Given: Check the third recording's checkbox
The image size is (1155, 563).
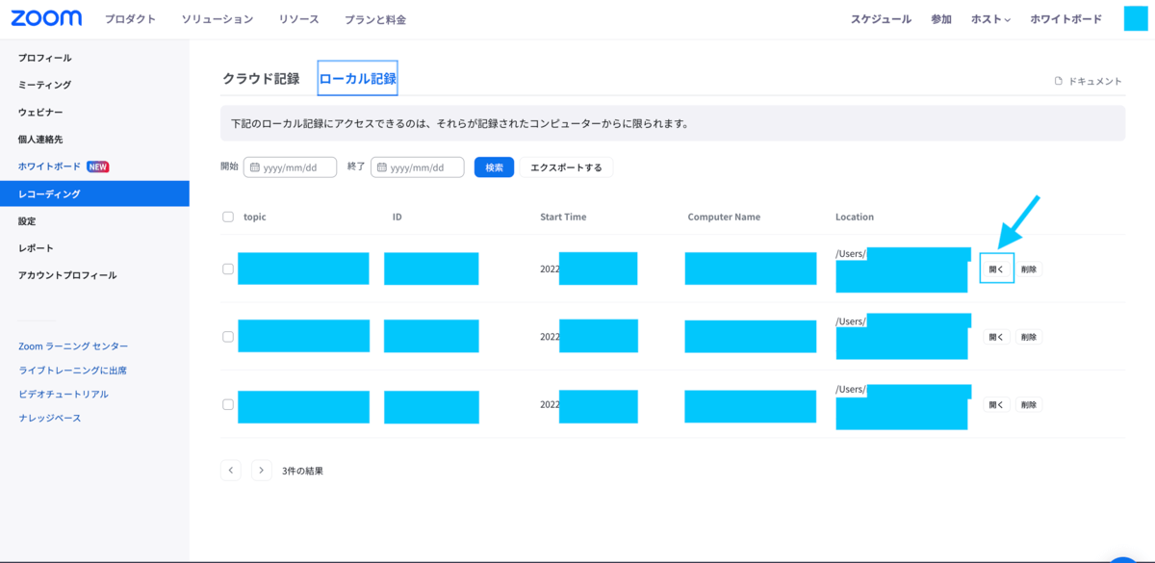Looking at the screenshot, I should pyautogui.click(x=228, y=406).
